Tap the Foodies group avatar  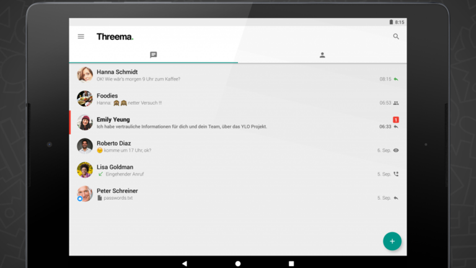click(85, 99)
